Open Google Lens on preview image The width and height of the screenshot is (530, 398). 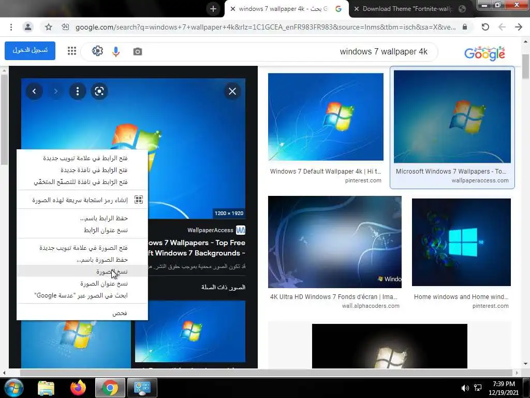pos(99,91)
